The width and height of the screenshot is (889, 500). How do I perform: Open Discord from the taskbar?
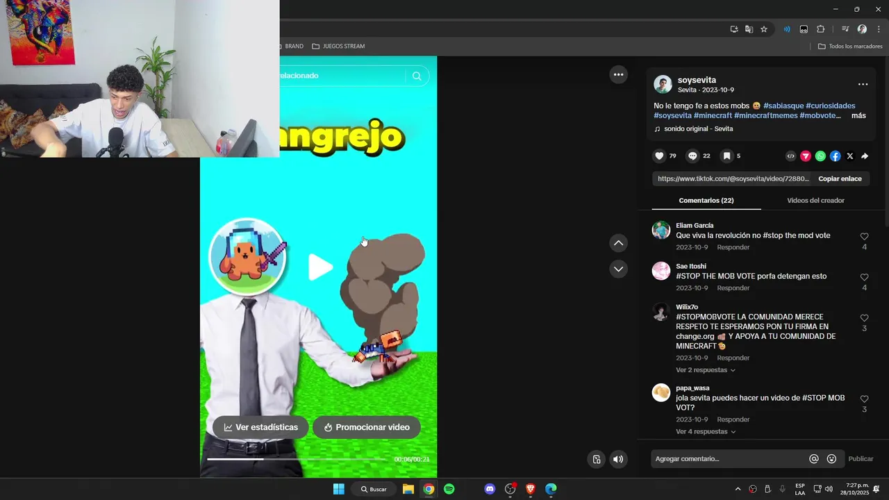[x=490, y=489]
